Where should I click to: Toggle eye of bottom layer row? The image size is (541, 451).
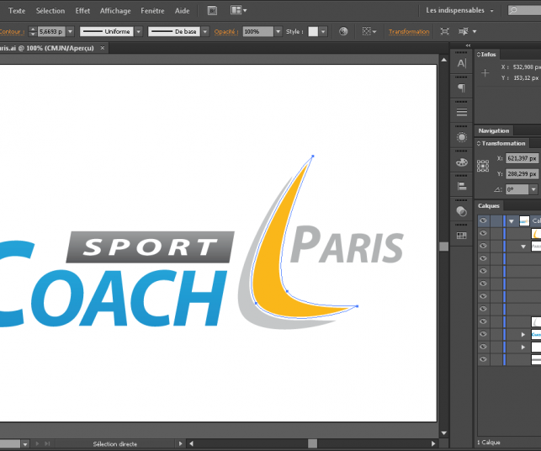484,359
